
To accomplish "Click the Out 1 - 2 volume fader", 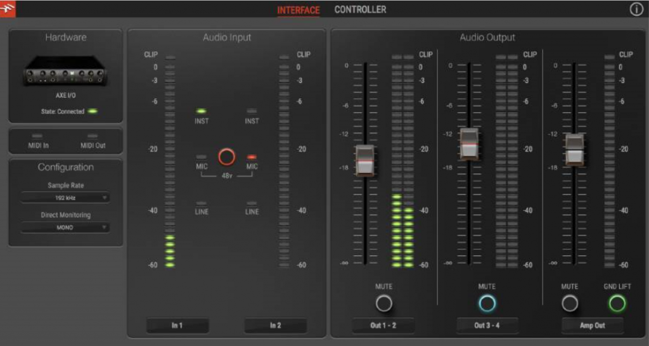I will [364, 160].
